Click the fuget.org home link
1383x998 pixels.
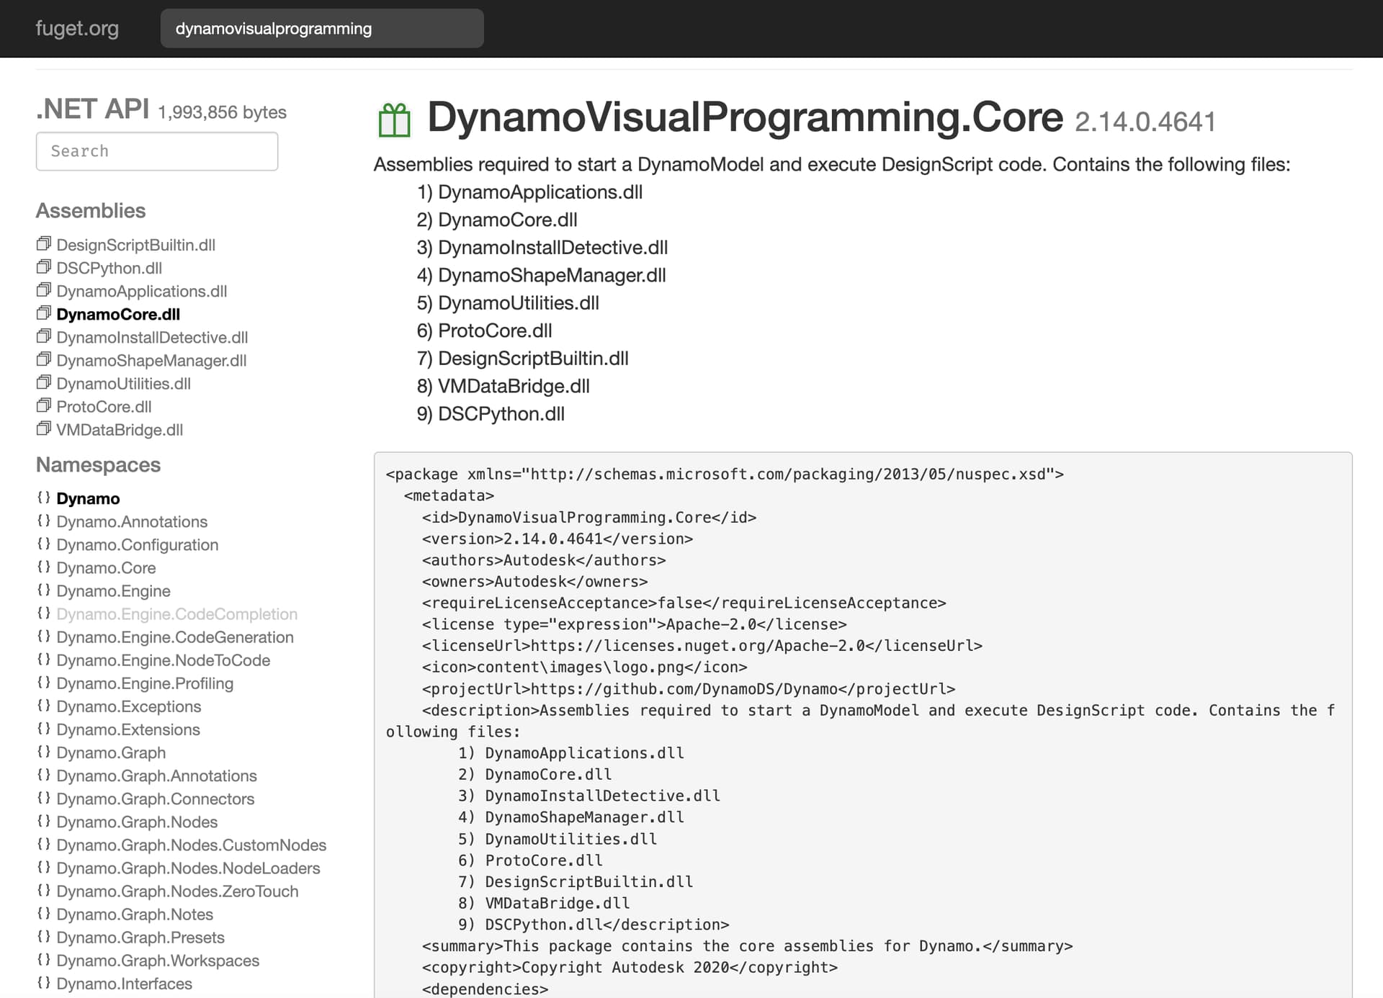coord(77,29)
